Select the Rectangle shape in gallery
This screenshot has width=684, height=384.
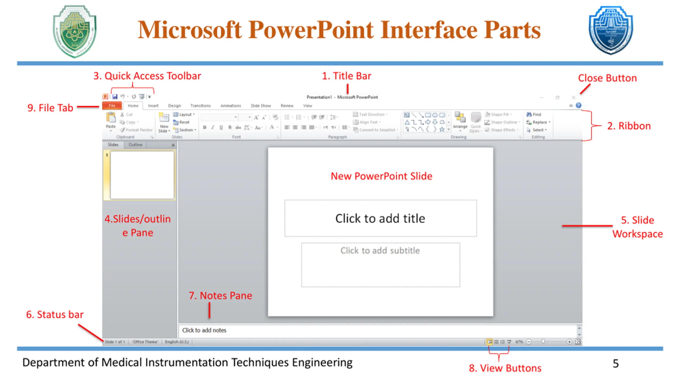pos(428,115)
